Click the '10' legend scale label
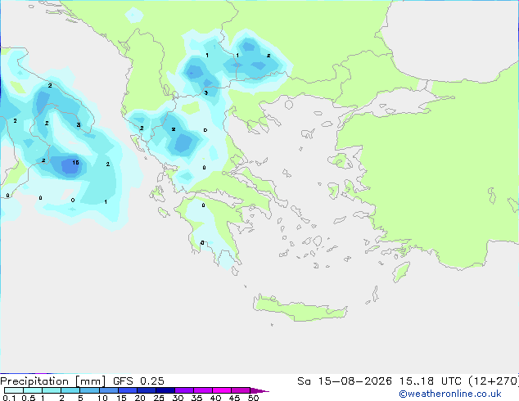This screenshot has width=519, height=401. (102, 398)
